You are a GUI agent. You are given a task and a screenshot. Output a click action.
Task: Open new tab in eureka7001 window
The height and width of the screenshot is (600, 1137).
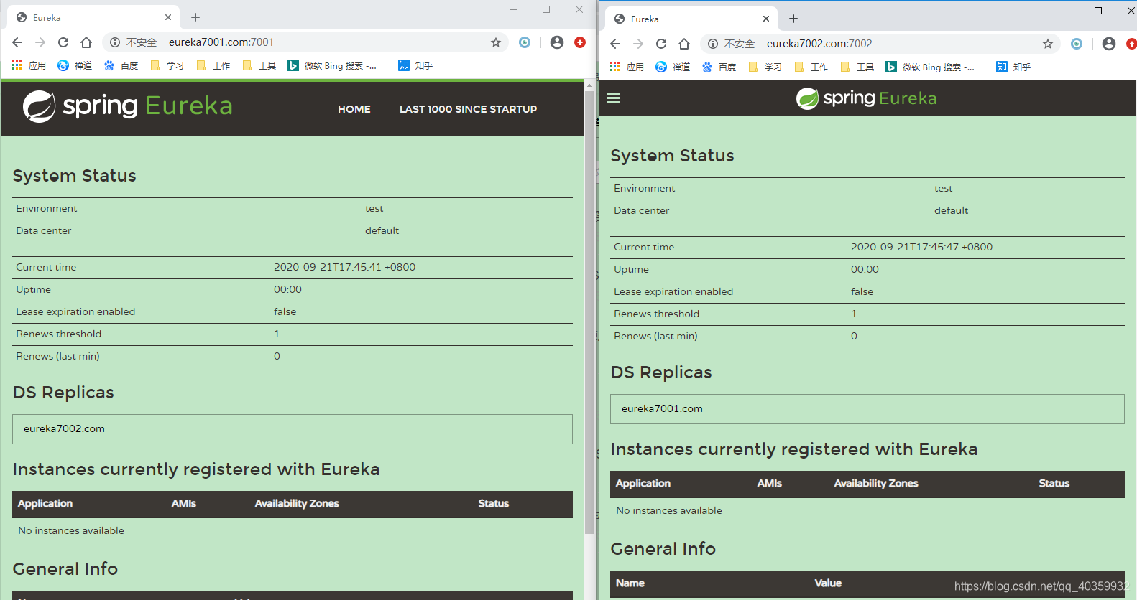click(x=195, y=17)
